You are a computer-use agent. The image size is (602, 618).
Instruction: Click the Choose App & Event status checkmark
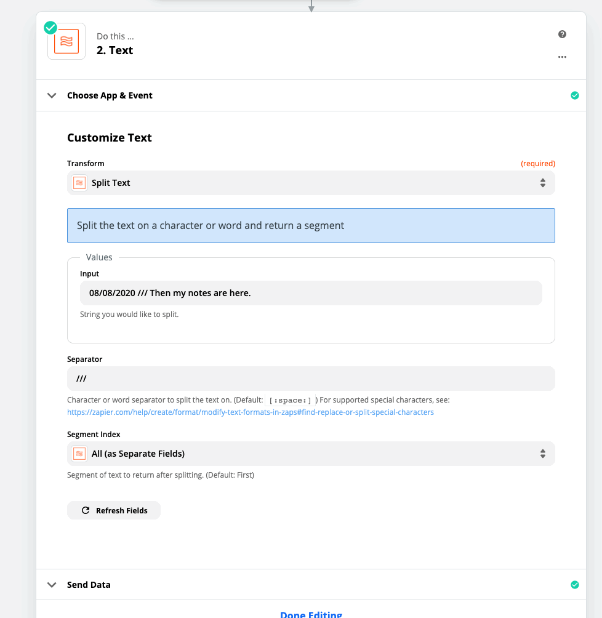tap(575, 95)
